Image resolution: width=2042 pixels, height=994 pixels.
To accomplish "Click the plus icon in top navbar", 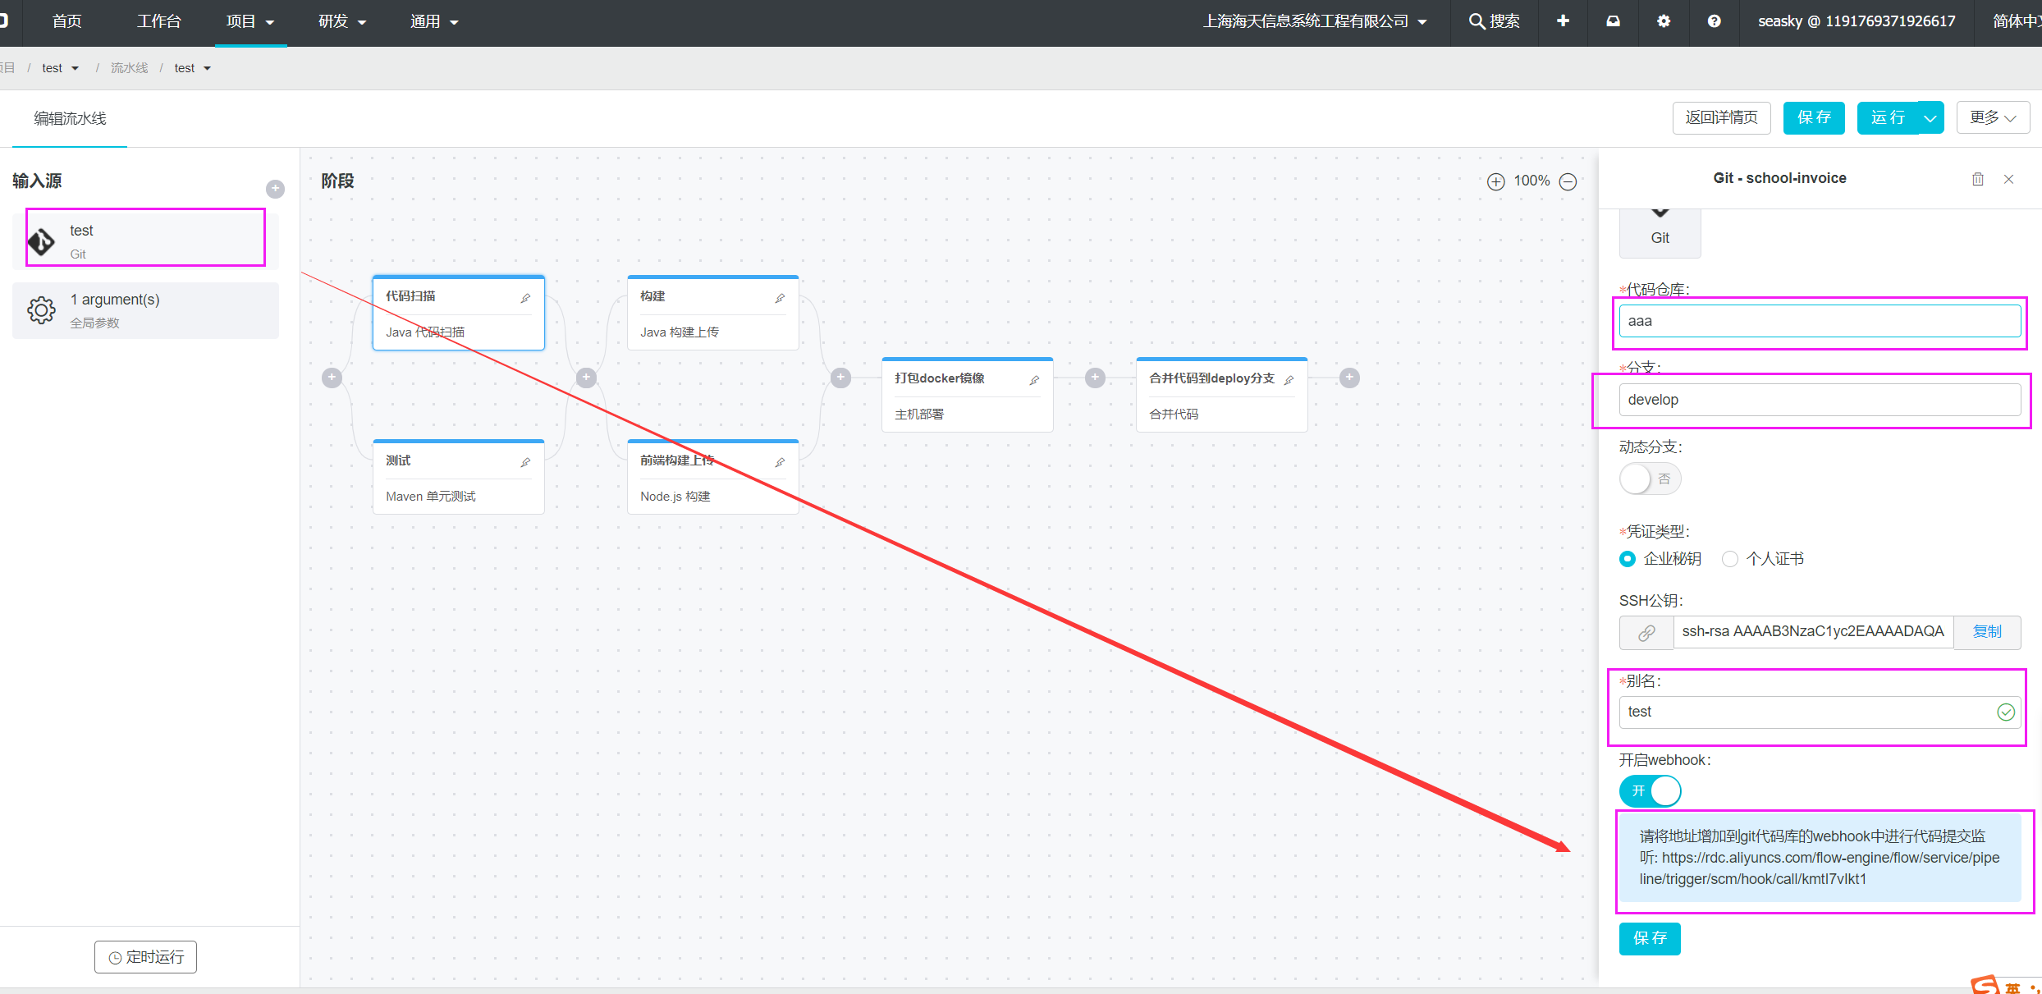I will tap(1563, 21).
